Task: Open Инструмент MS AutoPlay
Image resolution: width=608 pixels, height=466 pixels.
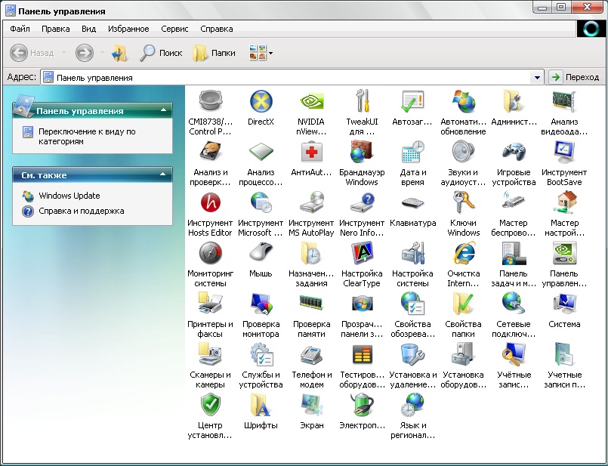Action: (311, 214)
